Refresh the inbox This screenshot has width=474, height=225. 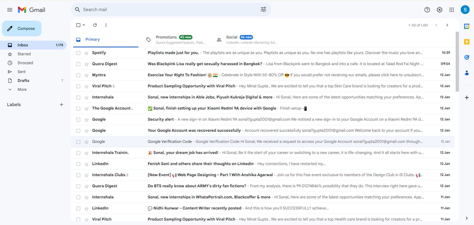tap(95, 25)
